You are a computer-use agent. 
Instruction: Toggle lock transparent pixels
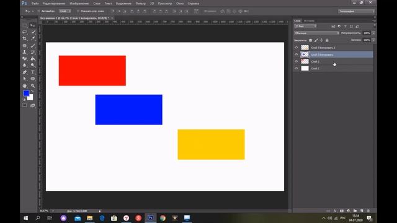point(310,40)
